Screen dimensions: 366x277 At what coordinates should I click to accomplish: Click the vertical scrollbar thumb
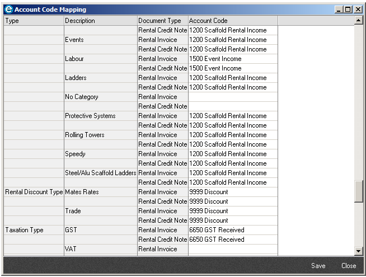(359, 191)
